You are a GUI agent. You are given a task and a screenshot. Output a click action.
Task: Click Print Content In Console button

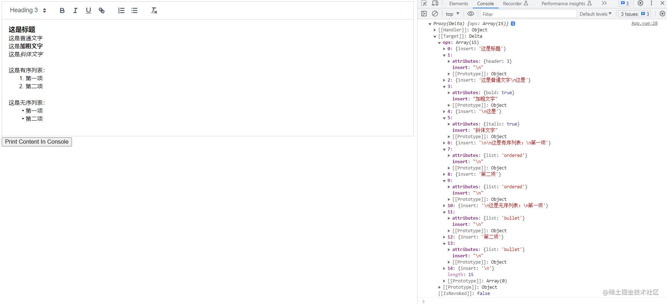click(x=37, y=142)
